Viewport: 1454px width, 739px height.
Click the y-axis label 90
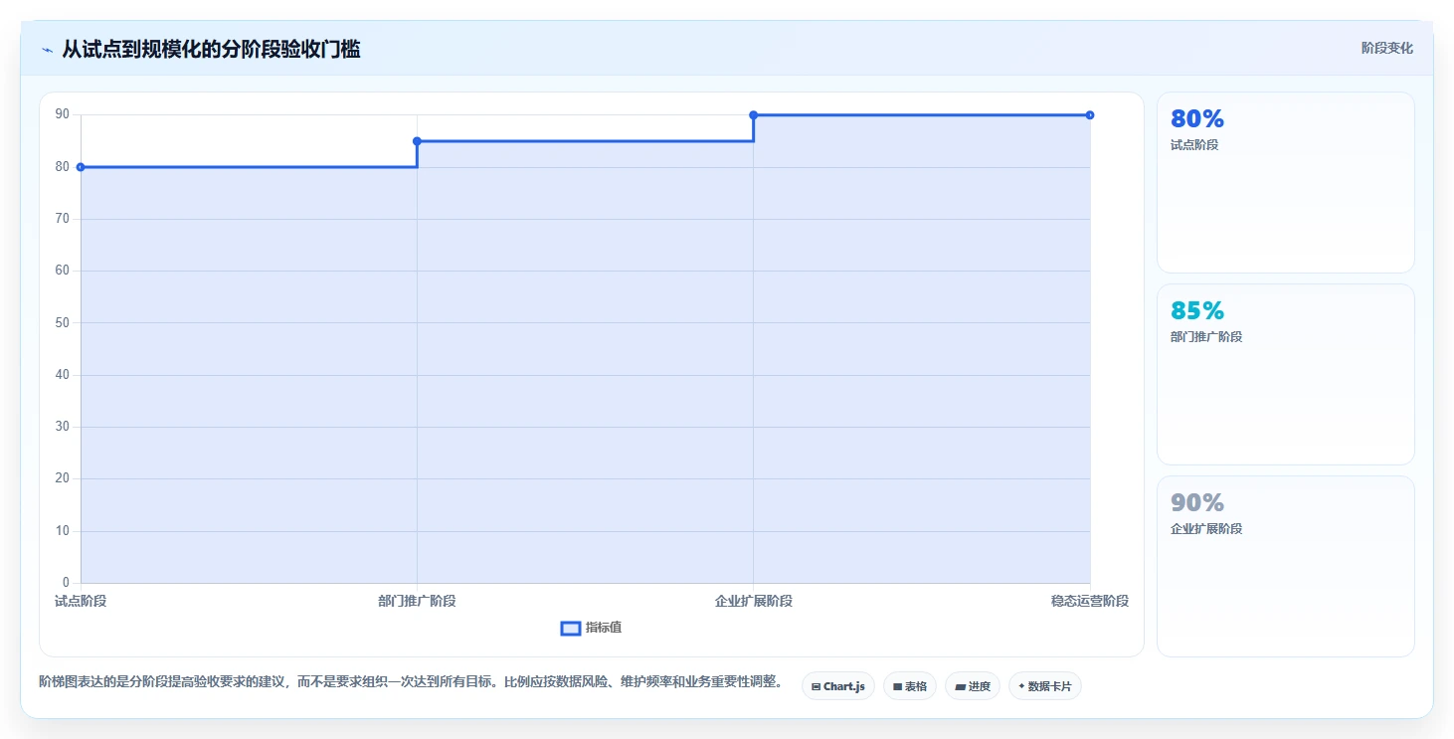point(63,114)
